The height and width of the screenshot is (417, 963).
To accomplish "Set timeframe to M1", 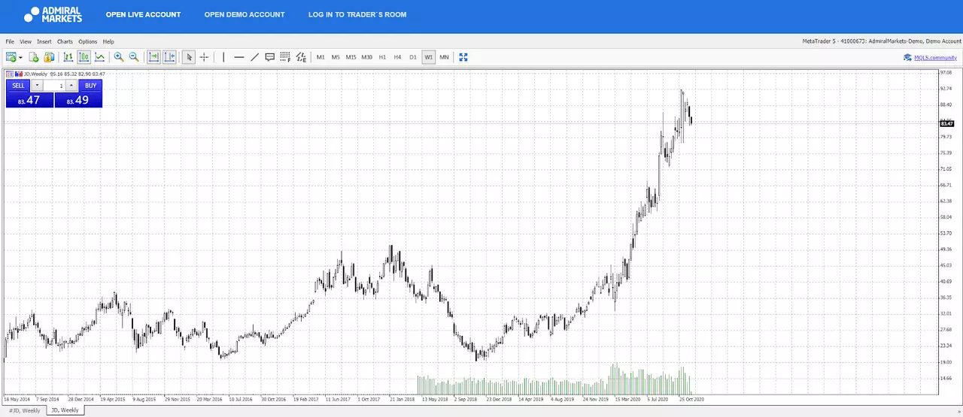I will 320,57.
